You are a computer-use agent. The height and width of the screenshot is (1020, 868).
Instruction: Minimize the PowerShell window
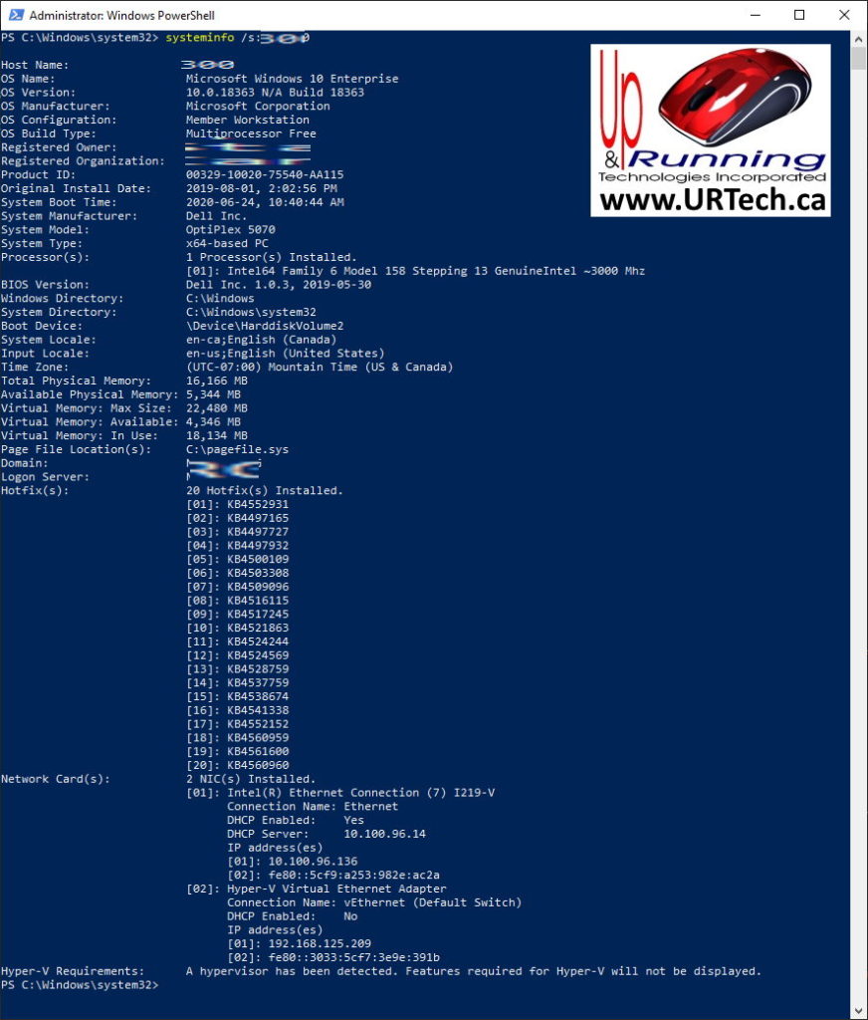coord(755,15)
